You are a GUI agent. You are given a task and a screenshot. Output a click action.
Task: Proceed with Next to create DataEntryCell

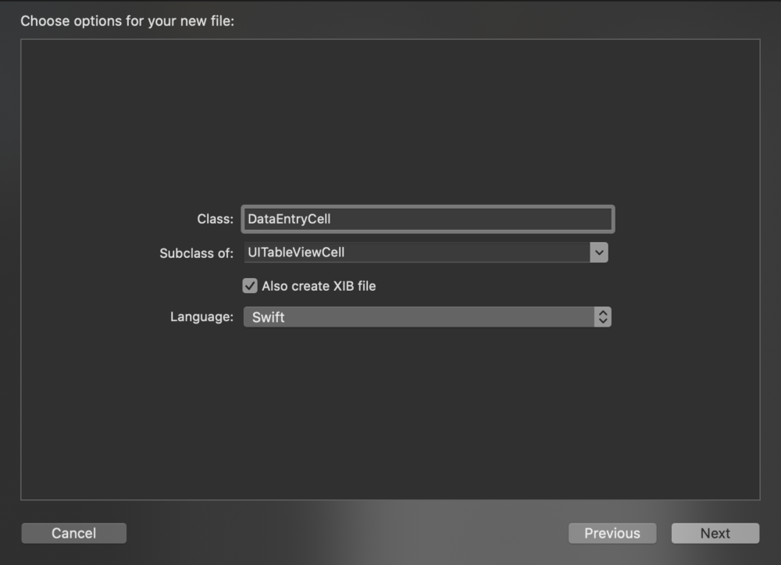[x=715, y=533]
